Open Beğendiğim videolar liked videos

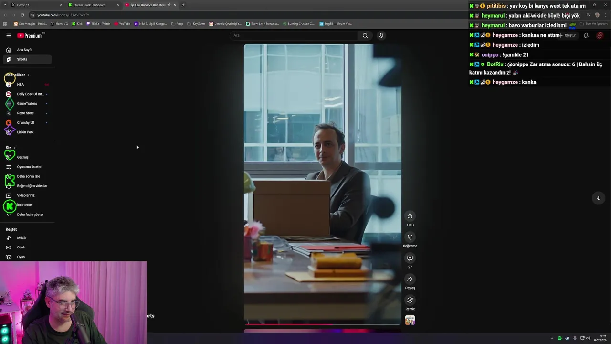(x=27, y=186)
